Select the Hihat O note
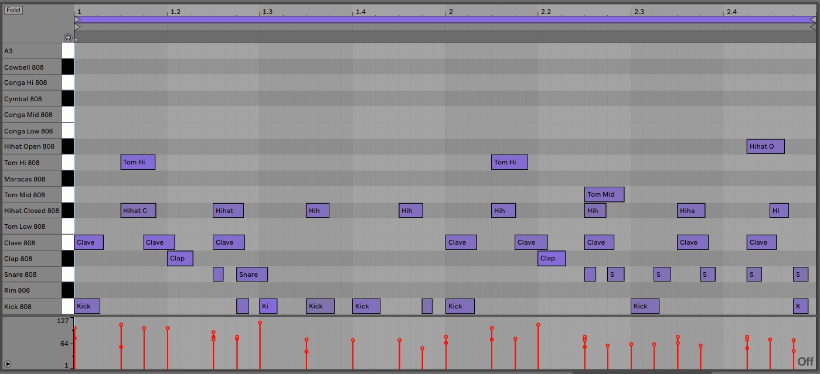The width and height of the screenshot is (820, 374). [765, 146]
